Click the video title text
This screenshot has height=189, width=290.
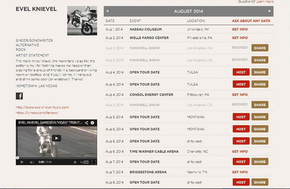pyautogui.click(x=50, y=123)
